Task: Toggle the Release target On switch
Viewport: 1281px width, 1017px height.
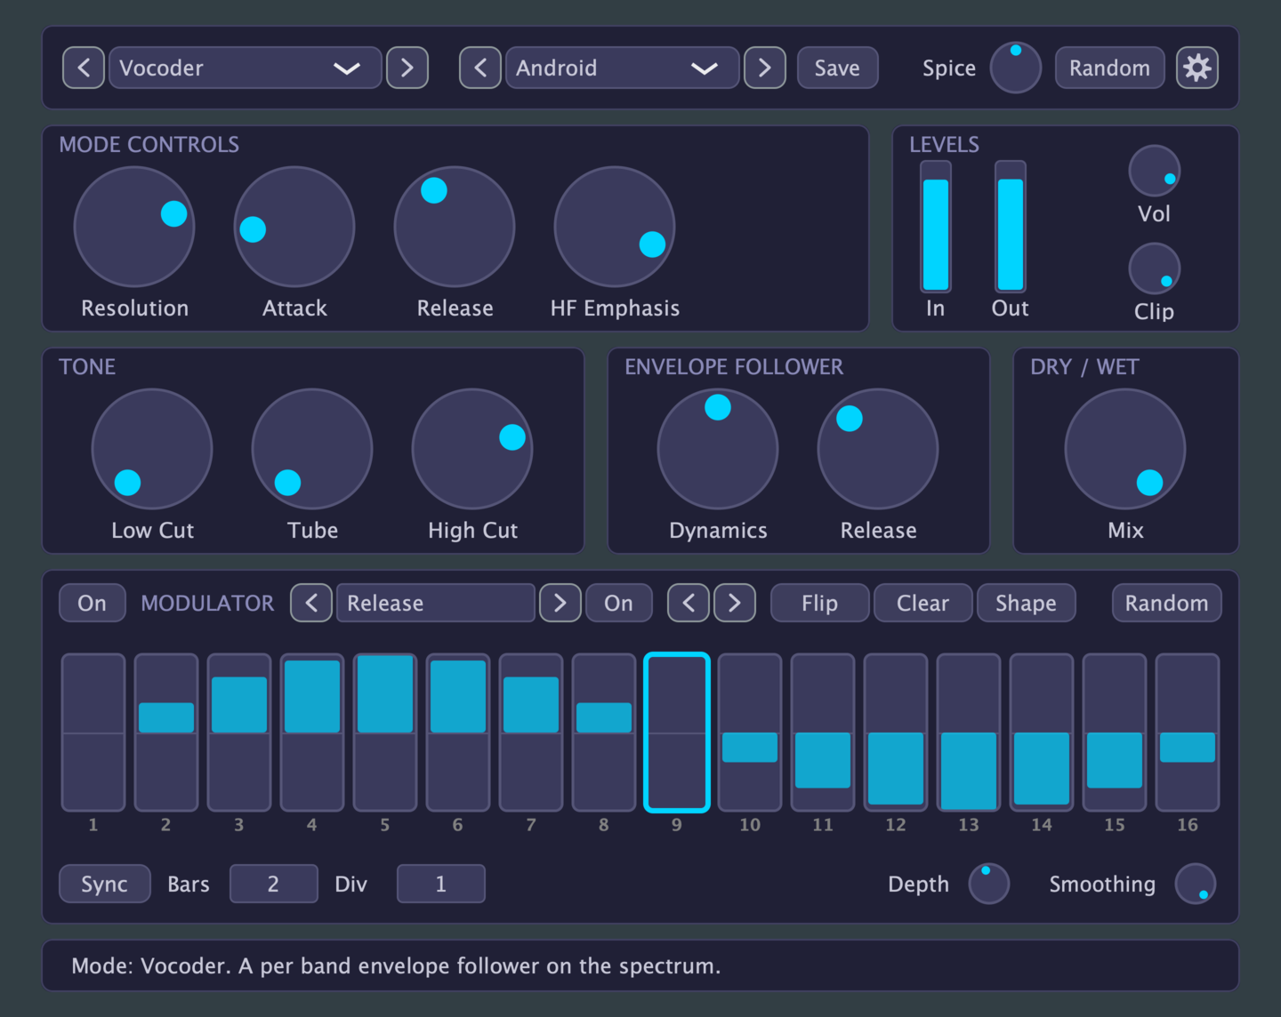Action: click(619, 603)
